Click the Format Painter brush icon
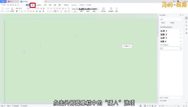 click(x=12, y=9)
